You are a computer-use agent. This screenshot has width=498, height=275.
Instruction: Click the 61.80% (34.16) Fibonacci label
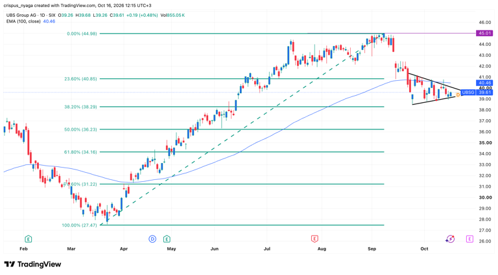click(80, 152)
